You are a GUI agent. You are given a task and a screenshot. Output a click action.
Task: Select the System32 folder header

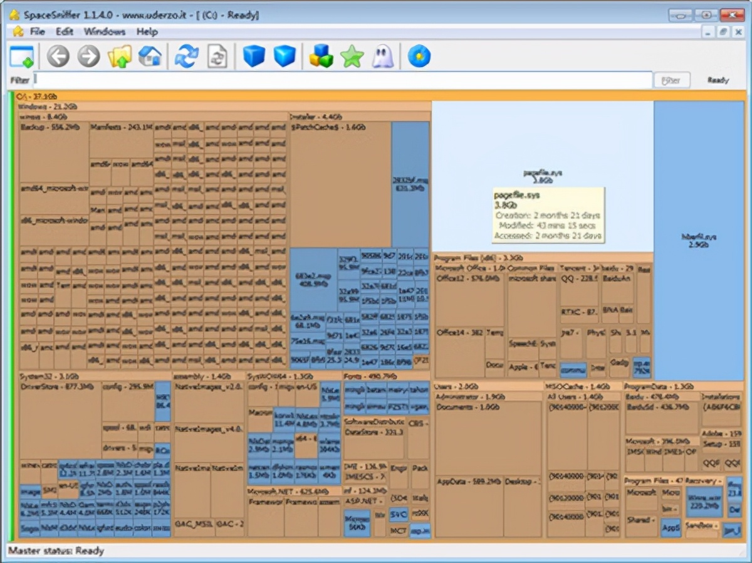coord(94,376)
